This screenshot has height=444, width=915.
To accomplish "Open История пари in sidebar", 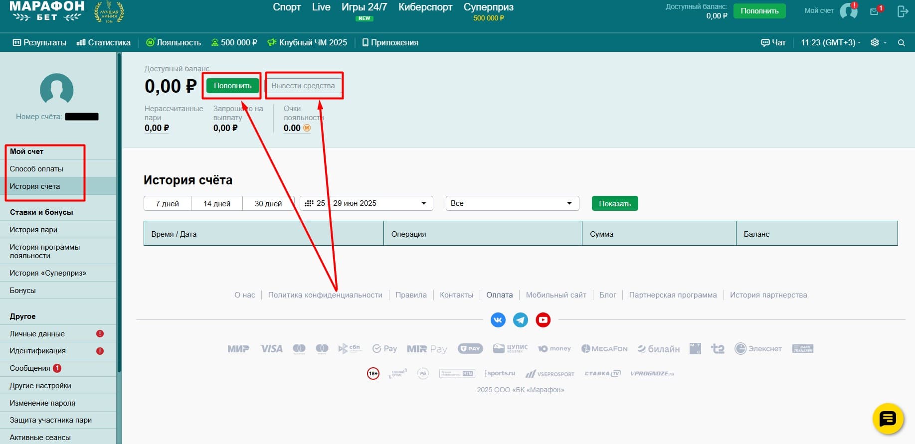I will coord(58,230).
